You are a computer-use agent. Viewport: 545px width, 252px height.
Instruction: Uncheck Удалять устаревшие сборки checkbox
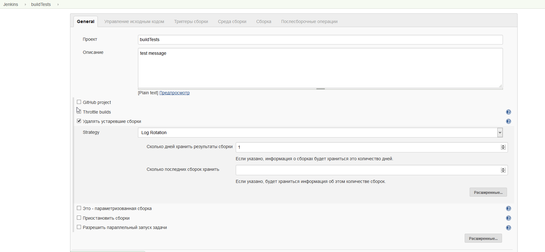coord(79,121)
